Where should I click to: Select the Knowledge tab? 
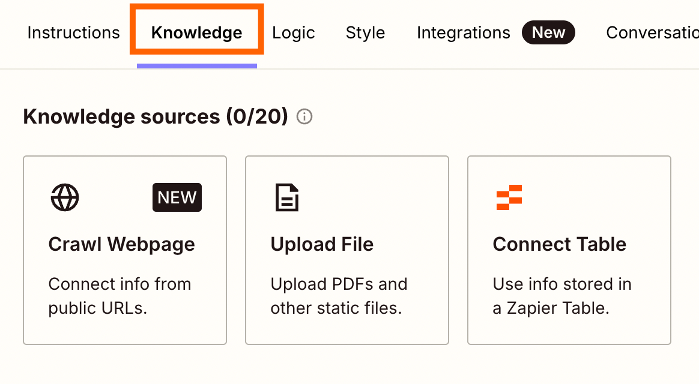tap(196, 32)
